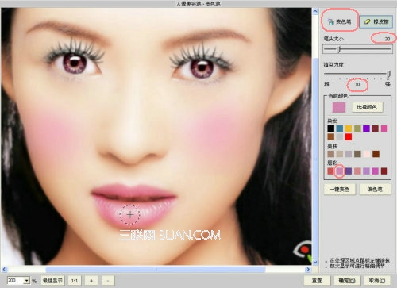Click the zoom percentage field showing 200
397x288 pixels.
click(x=15, y=281)
